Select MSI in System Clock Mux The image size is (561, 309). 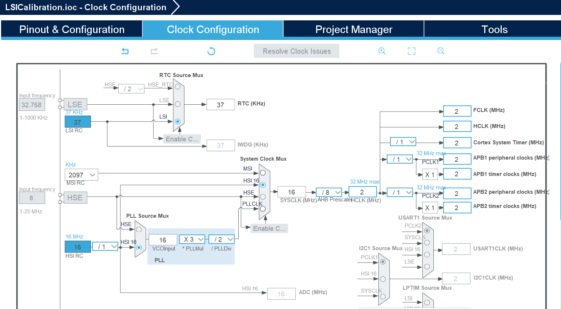click(x=263, y=173)
